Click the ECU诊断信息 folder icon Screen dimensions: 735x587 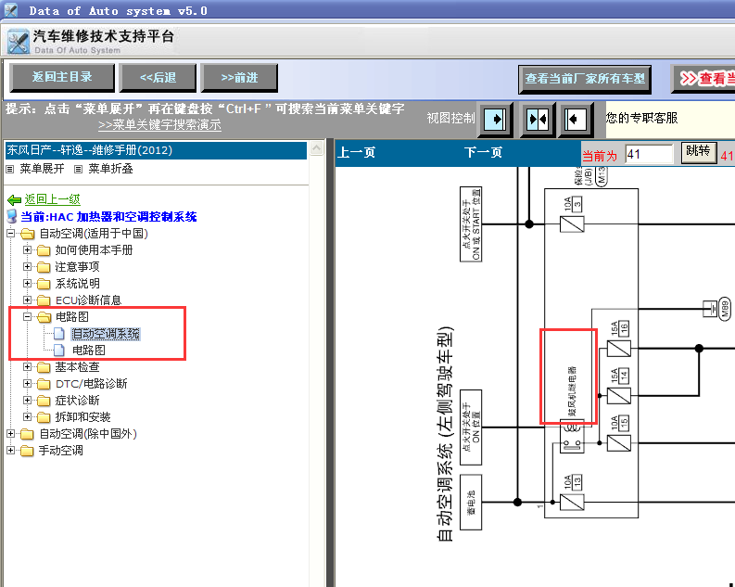pyautogui.click(x=44, y=300)
